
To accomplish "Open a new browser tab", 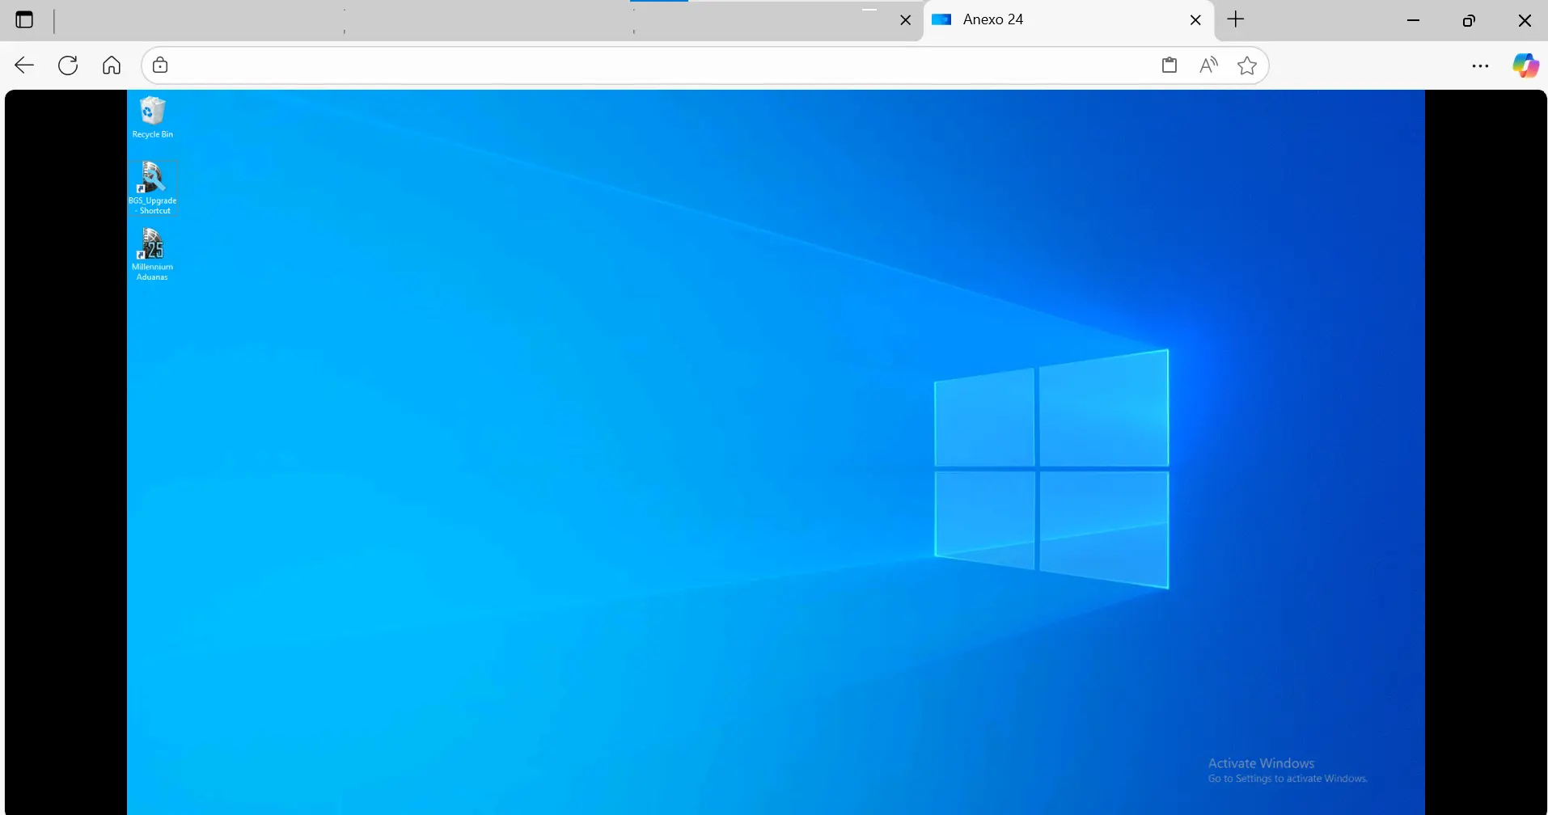I will point(1236,20).
